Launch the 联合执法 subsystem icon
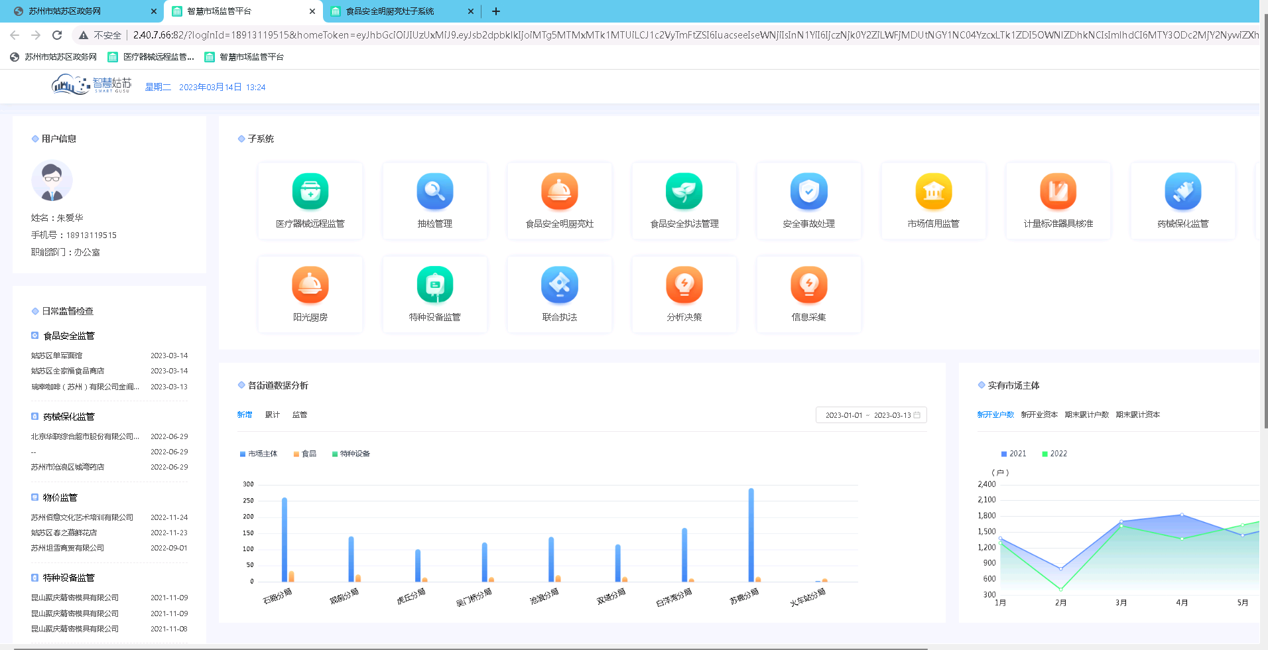This screenshot has width=1268, height=650. [x=559, y=285]
